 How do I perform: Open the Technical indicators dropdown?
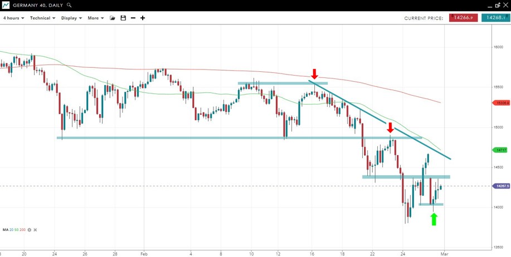point(42,18)
